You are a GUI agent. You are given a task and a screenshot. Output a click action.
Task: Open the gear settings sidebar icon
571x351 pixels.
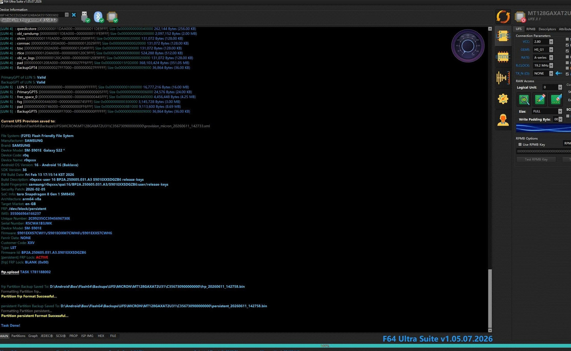(x=503, y=99)
